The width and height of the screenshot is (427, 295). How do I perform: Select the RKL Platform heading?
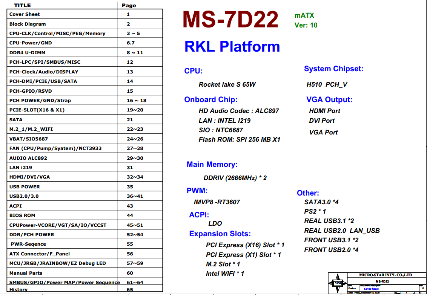click(x=232, y=46)
